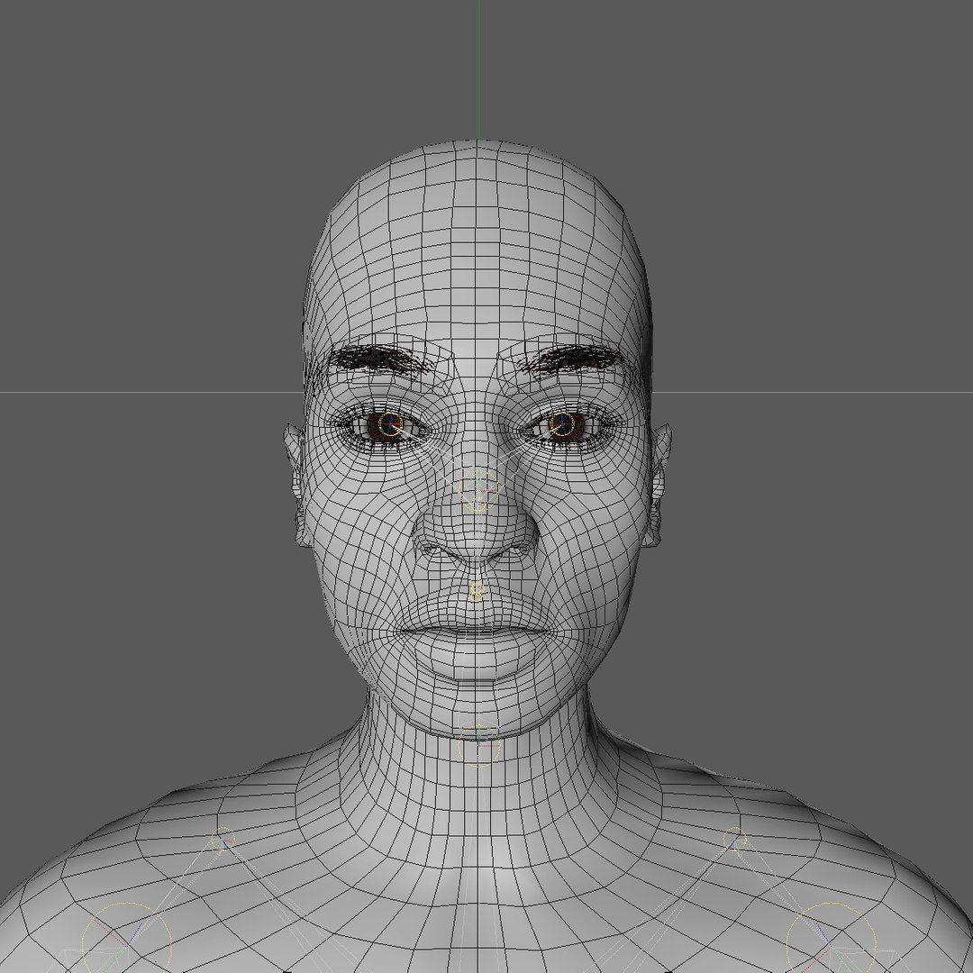Select the nose rig controller circle
Viewport: 973px width, 973px height.
point(478,489)
